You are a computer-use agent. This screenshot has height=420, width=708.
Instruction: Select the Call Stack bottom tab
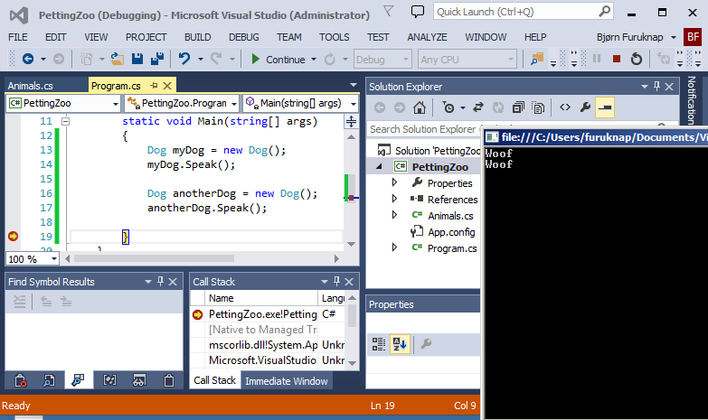[x=215, y=380]
